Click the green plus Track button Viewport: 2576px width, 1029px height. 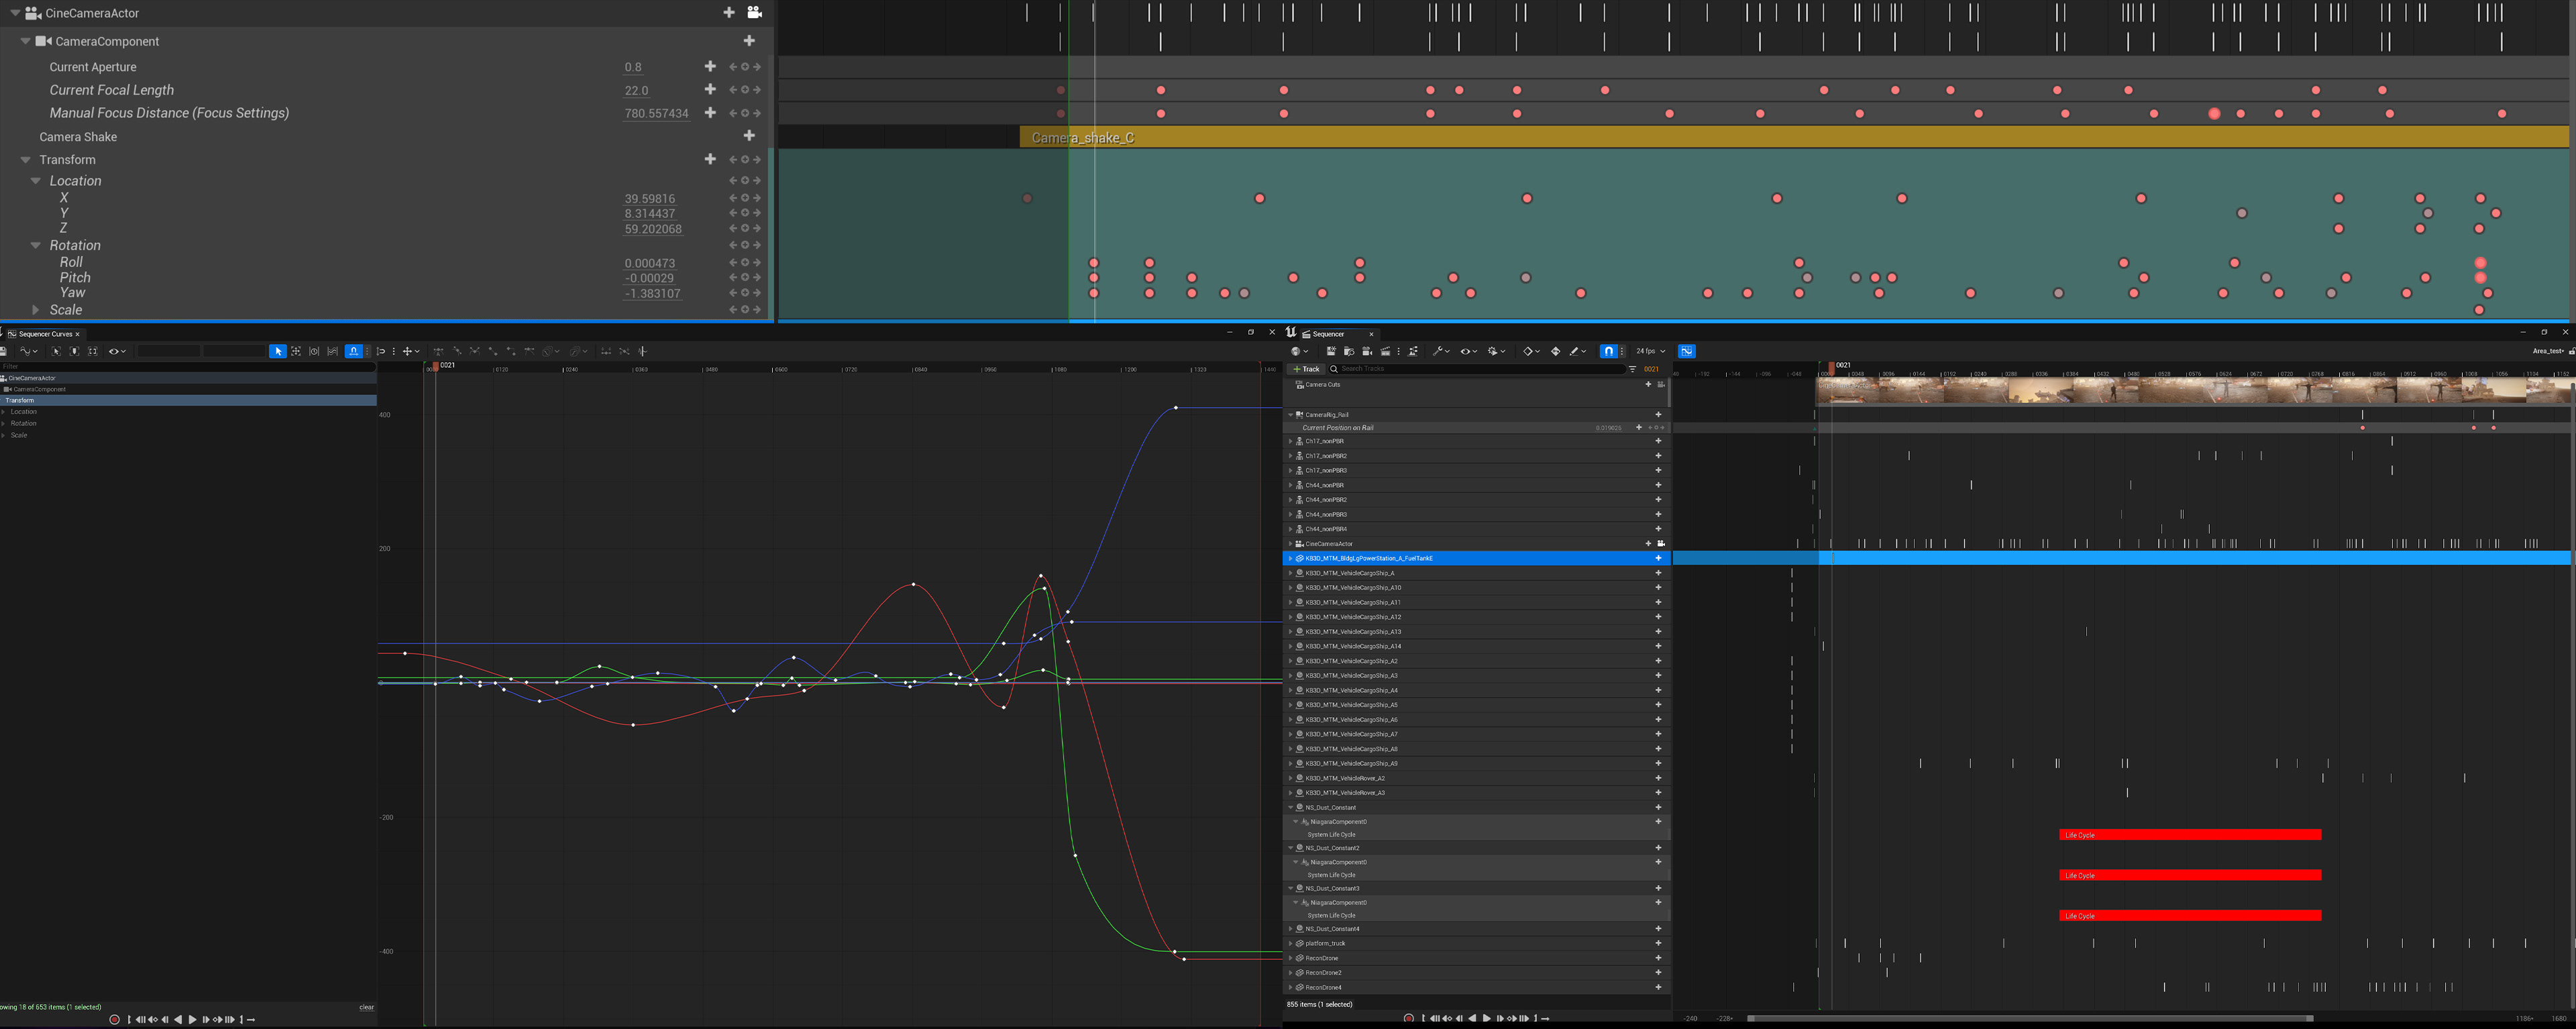(x=1307, y=369)
